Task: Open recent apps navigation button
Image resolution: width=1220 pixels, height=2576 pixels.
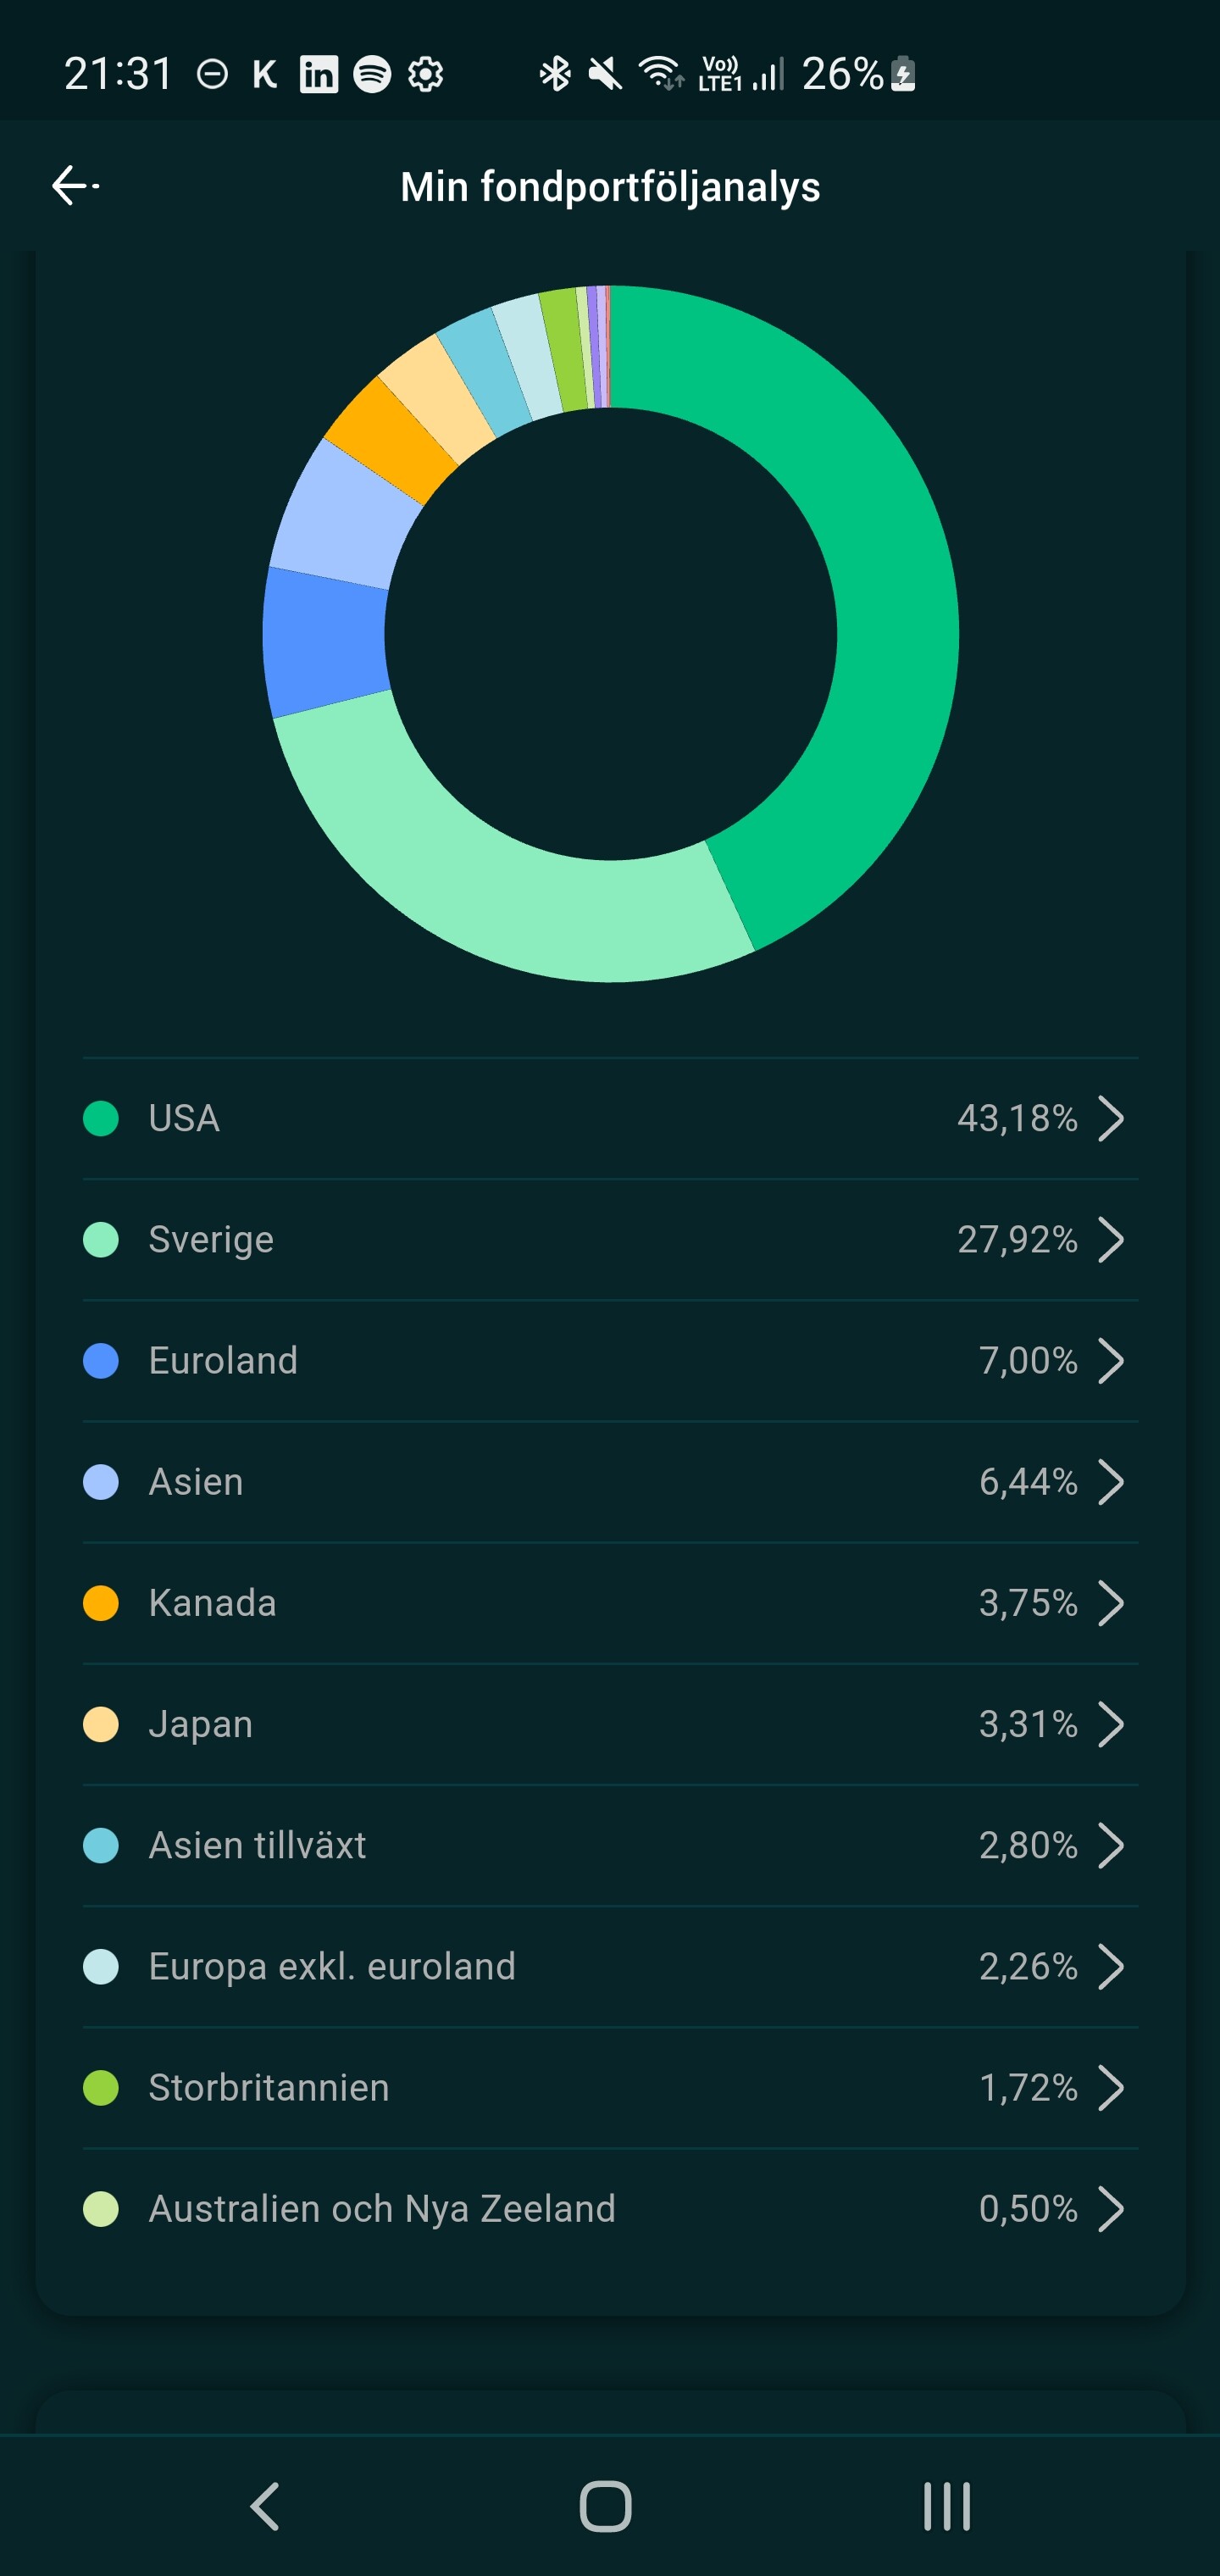Action: 946,2506
